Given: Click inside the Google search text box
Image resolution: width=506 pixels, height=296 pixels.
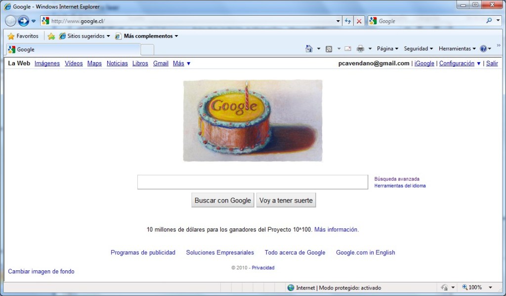Looking at the screenshot, I should (253, 182).
